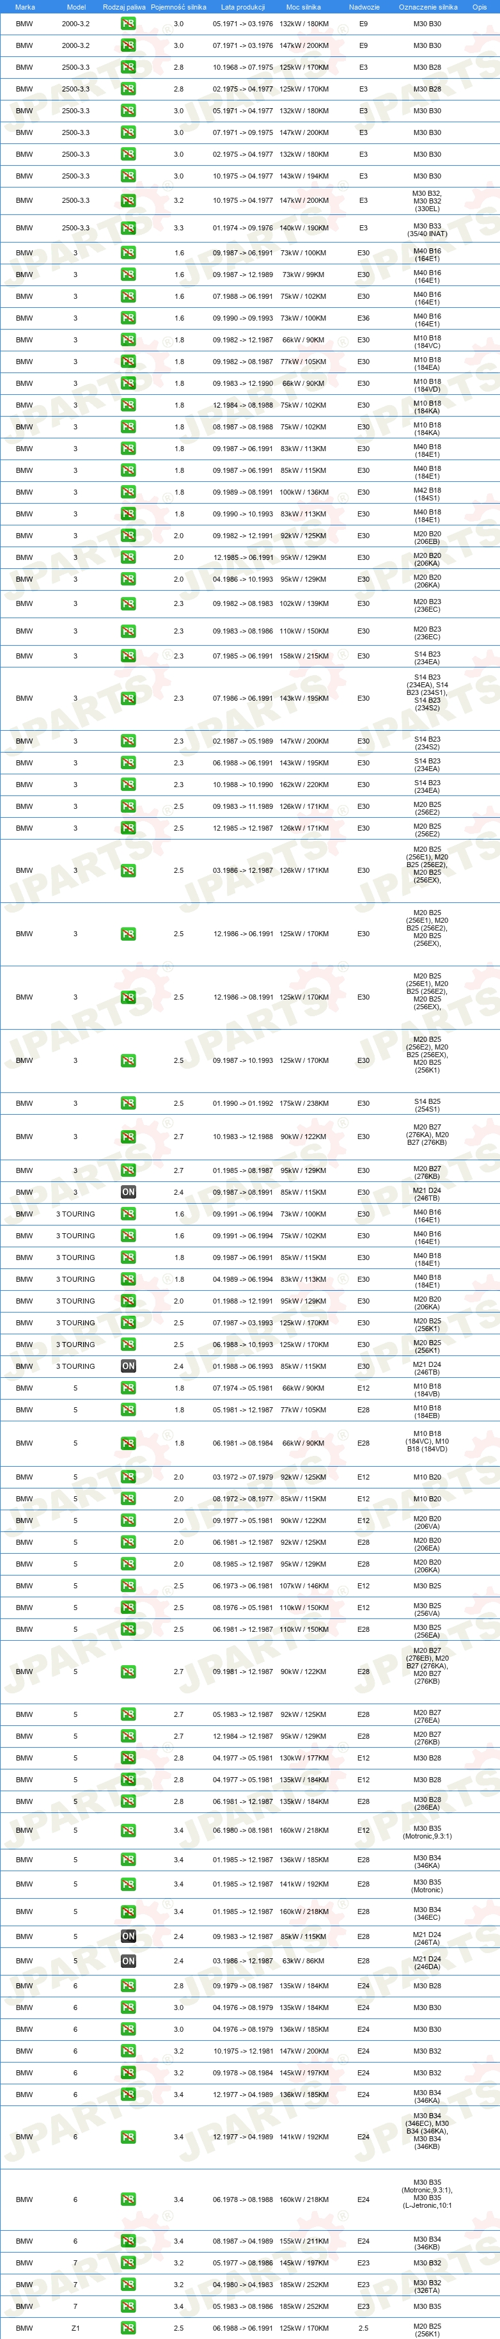This screenshot has width=500, height=2339.
Task: Select the 03.1972 -> 07.1979 production years cell
Action: pyautogui.click(x=243, y=1477)
